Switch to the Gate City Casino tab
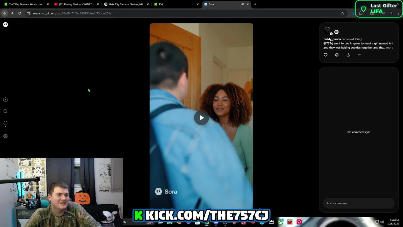This screenshot has height=227, width=403. click(x=126, y=4)
